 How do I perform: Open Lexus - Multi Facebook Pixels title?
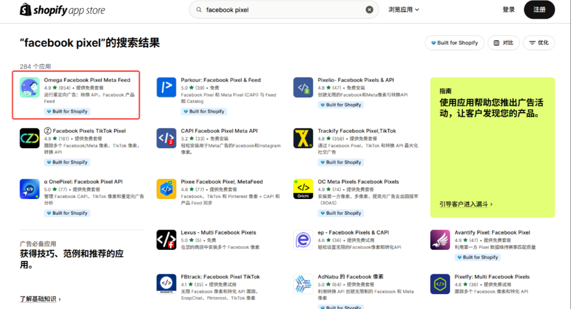tap(218, 233)
